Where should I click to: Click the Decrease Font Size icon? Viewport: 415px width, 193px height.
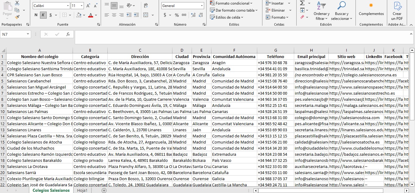96,6
